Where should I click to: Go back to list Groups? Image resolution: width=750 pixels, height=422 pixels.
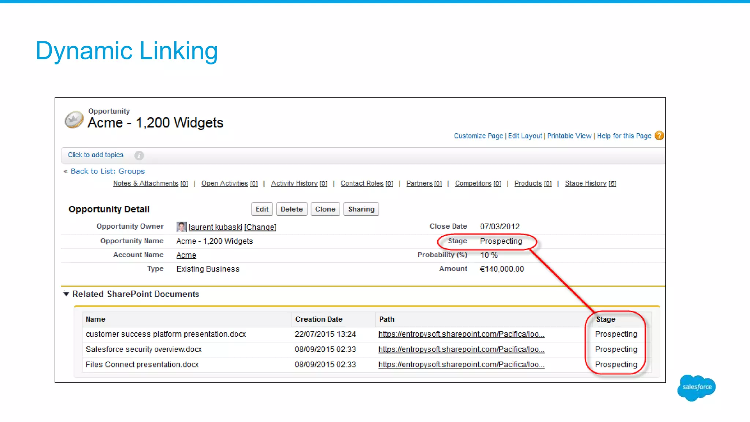point(108,171)
